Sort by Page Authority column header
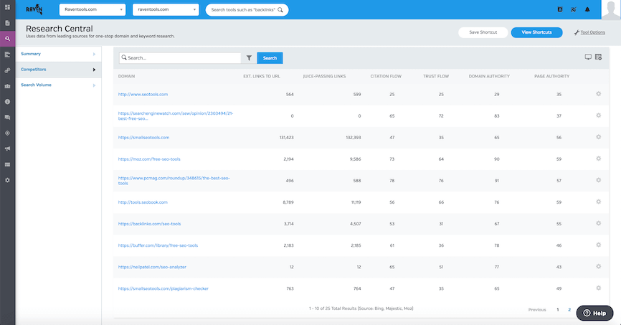The height and width of the screenshot is (325, 621). (x=551, y=76)
